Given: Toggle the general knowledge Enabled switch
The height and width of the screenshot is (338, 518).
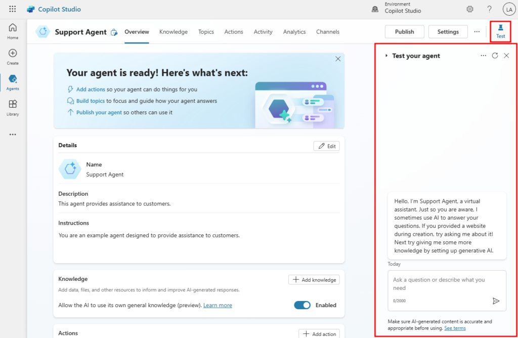Looking at the screenshot, I should [303, 305].
